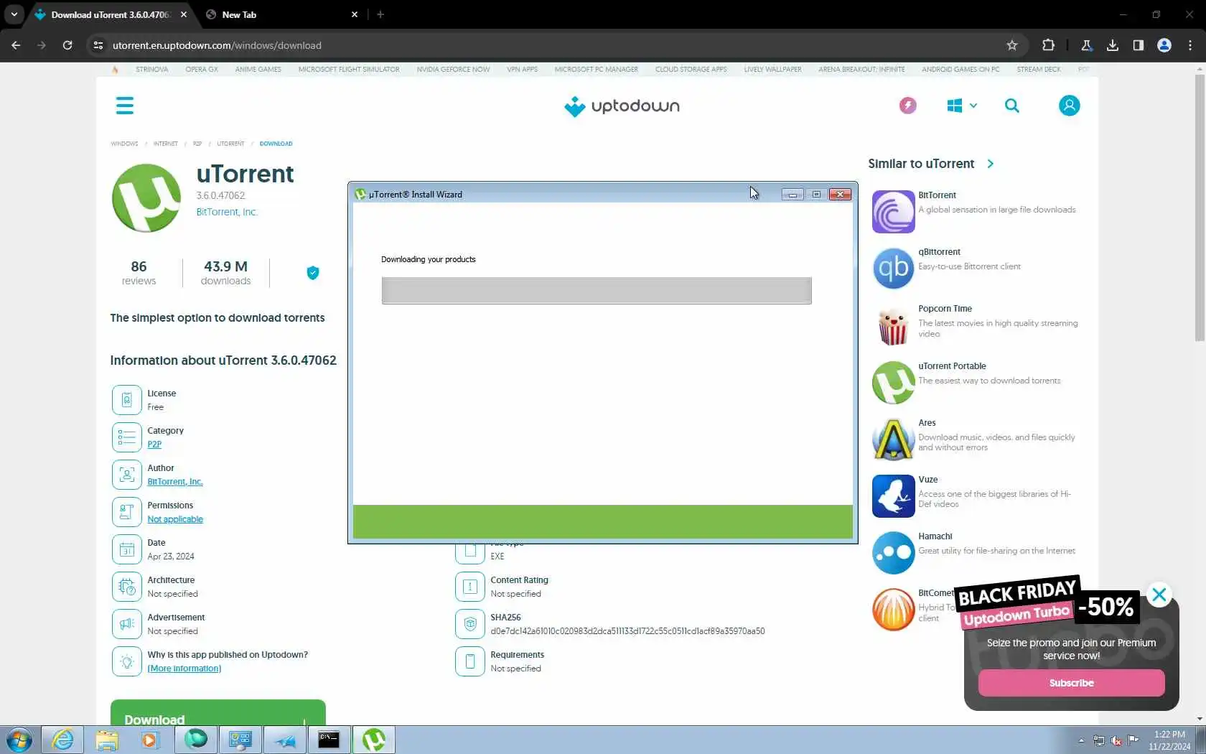Click the verified shield badge
Viewport: 1206px width, 754px height.
pos(313,273)
